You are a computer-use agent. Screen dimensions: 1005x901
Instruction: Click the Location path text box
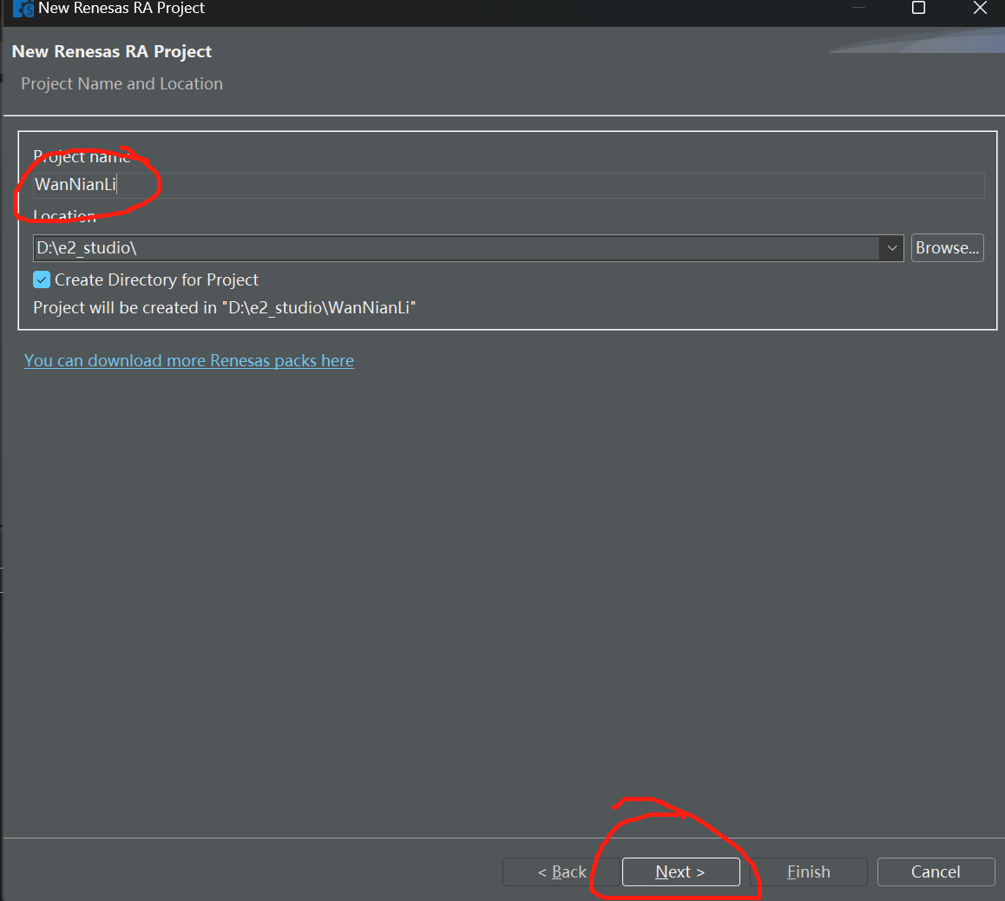click(x=457, y=248)
